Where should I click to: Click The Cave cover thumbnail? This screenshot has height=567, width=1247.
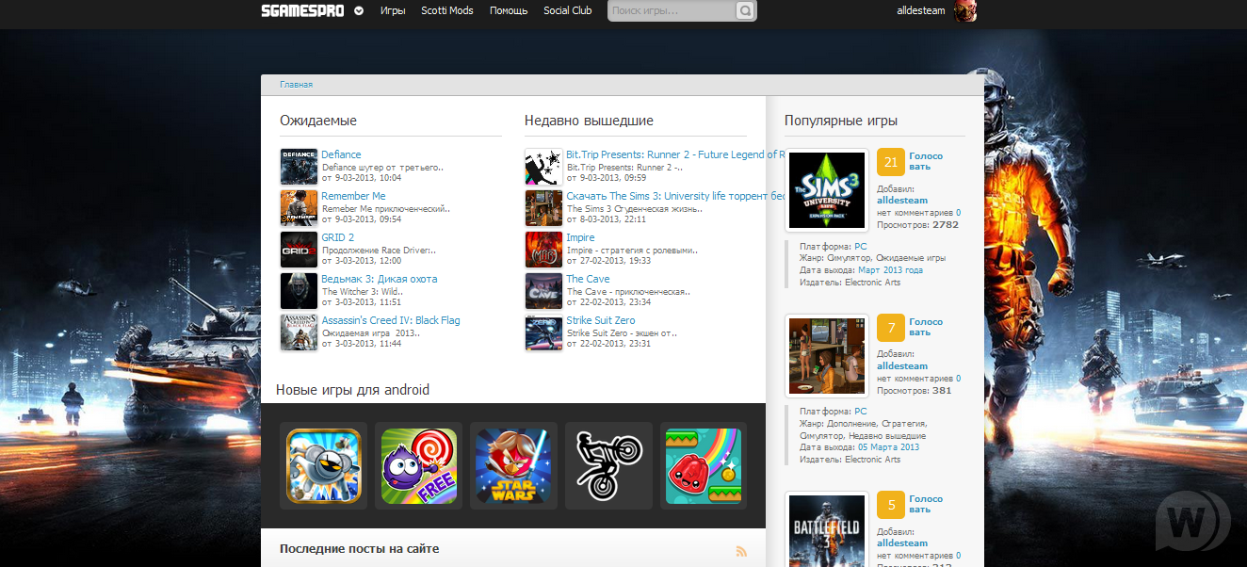(x=543, y=291)
